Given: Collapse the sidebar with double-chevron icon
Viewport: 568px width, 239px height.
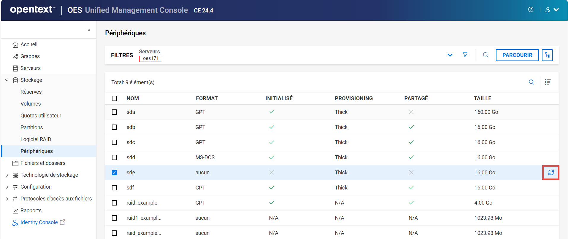Looking at the screenshot, I should coord(89,30).
